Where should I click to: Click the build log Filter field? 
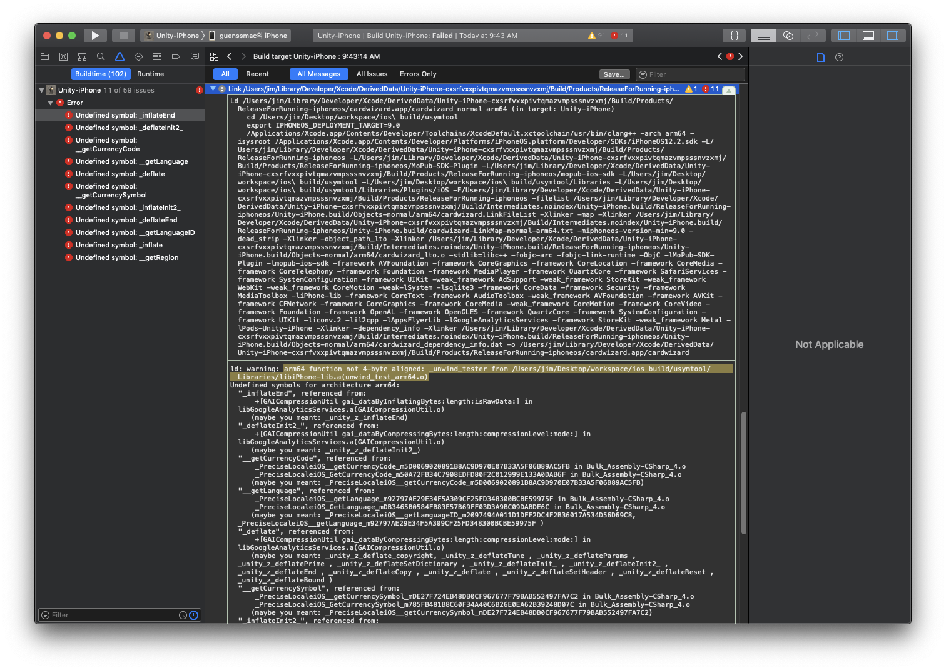pyautogui.click(x=690, y=74)
